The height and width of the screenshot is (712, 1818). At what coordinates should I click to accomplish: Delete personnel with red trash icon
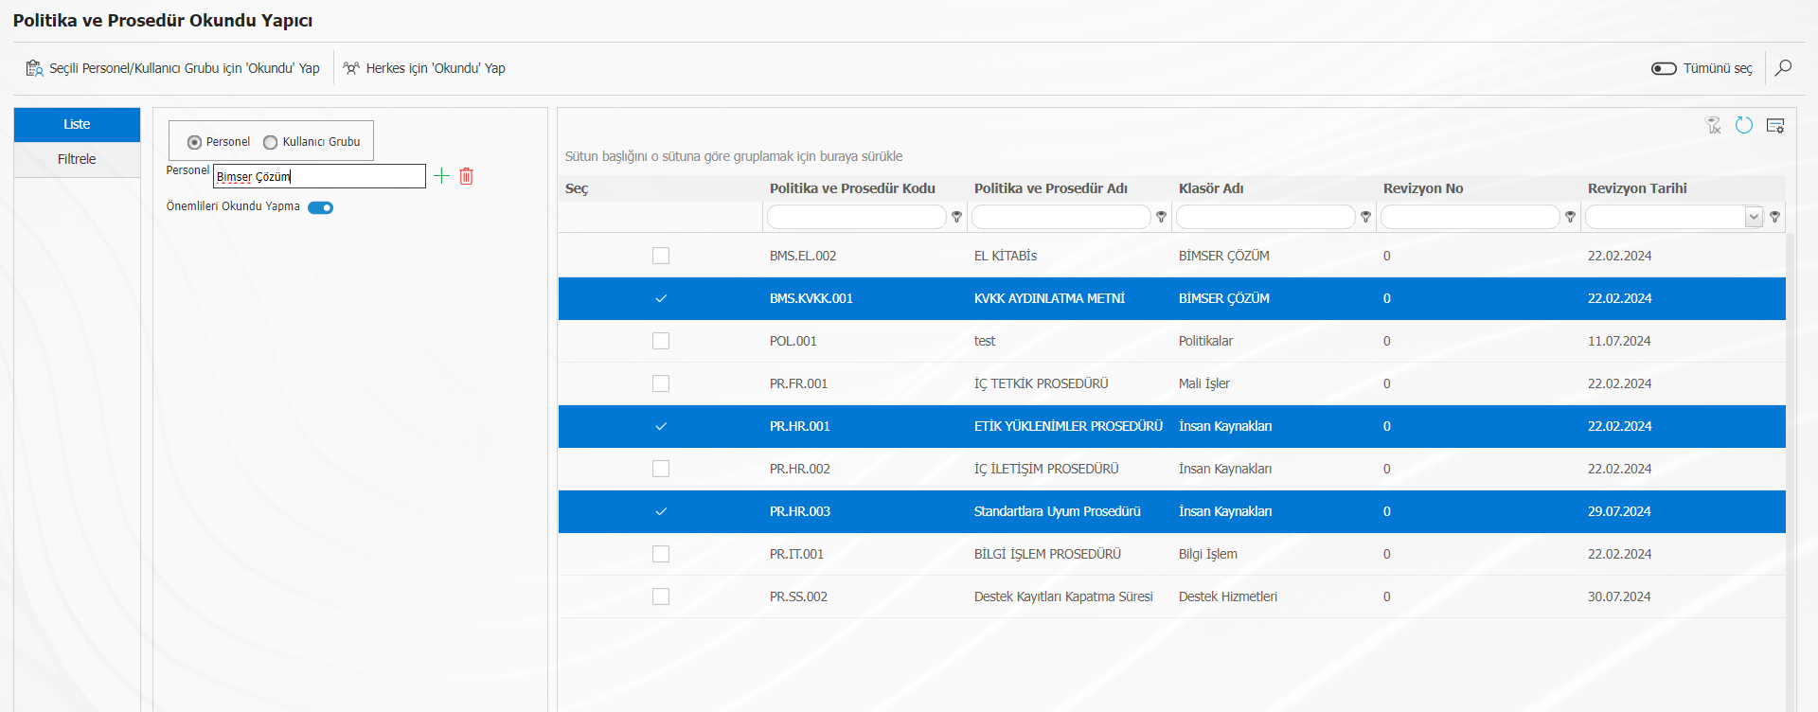466,176
